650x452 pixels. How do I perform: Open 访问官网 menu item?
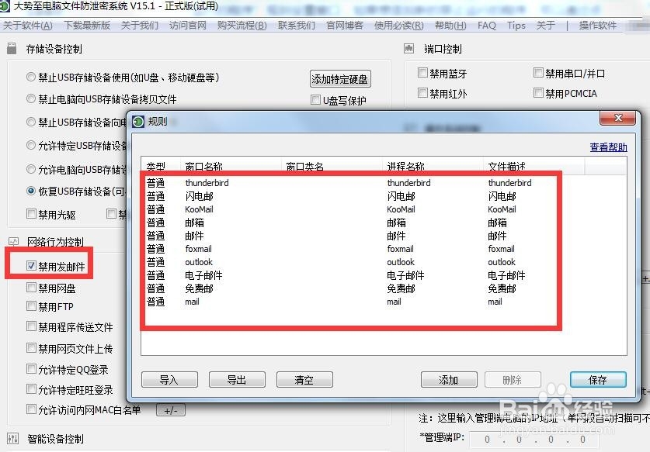(x=187, y=26)
